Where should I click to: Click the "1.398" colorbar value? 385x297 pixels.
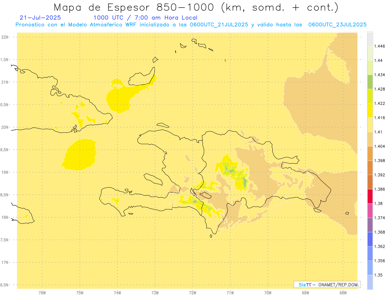(x=380, y=161)
